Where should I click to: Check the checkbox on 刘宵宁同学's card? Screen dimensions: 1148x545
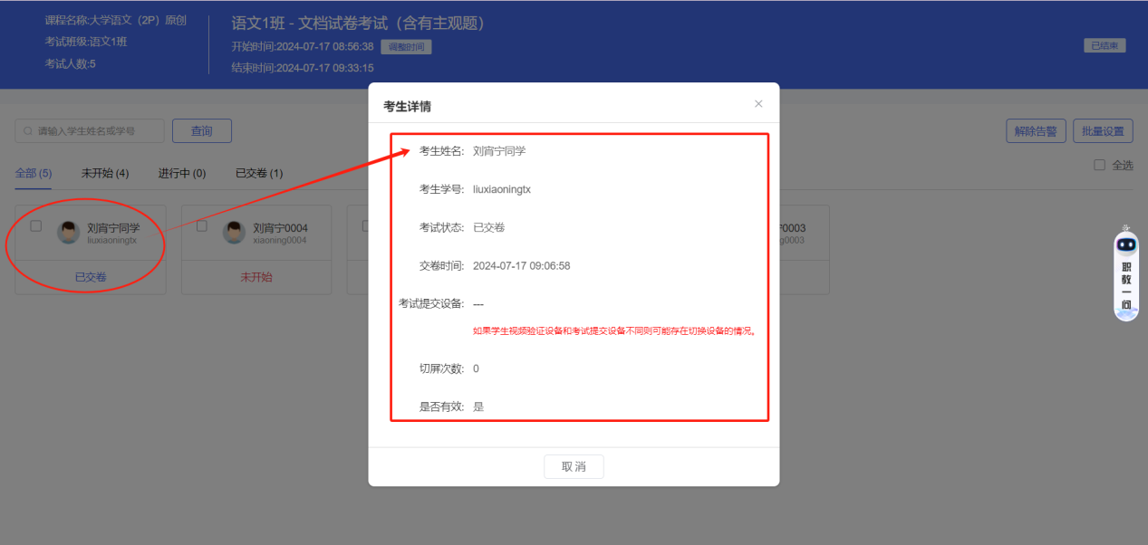tap(36, 226)
